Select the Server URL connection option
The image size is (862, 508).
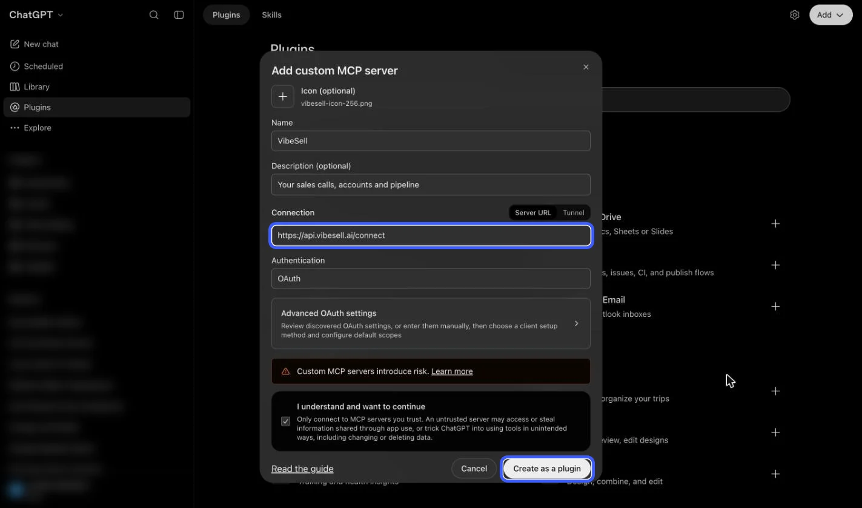click(533, 213)
